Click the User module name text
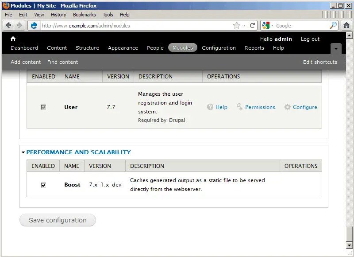Viewport: 354px width, 257px height. (x=71, y=107)
